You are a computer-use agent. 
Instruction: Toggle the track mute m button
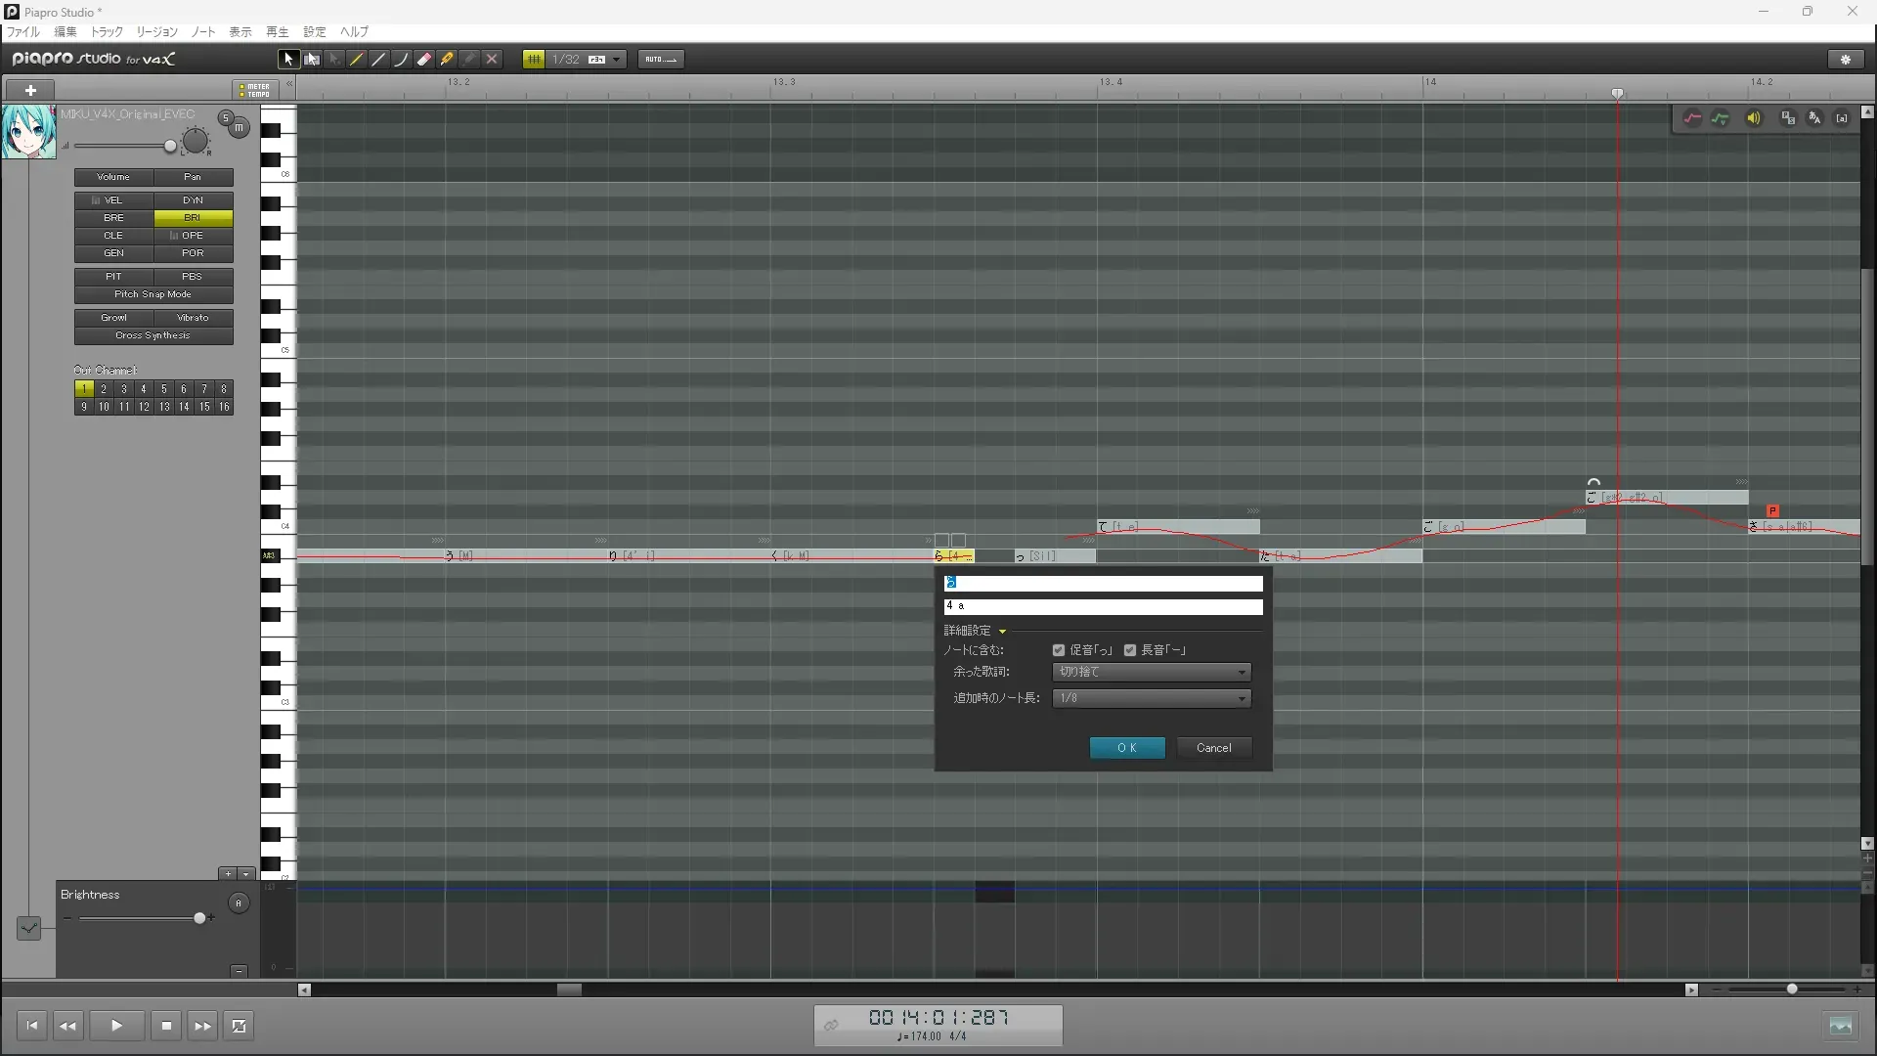point(239,128)
